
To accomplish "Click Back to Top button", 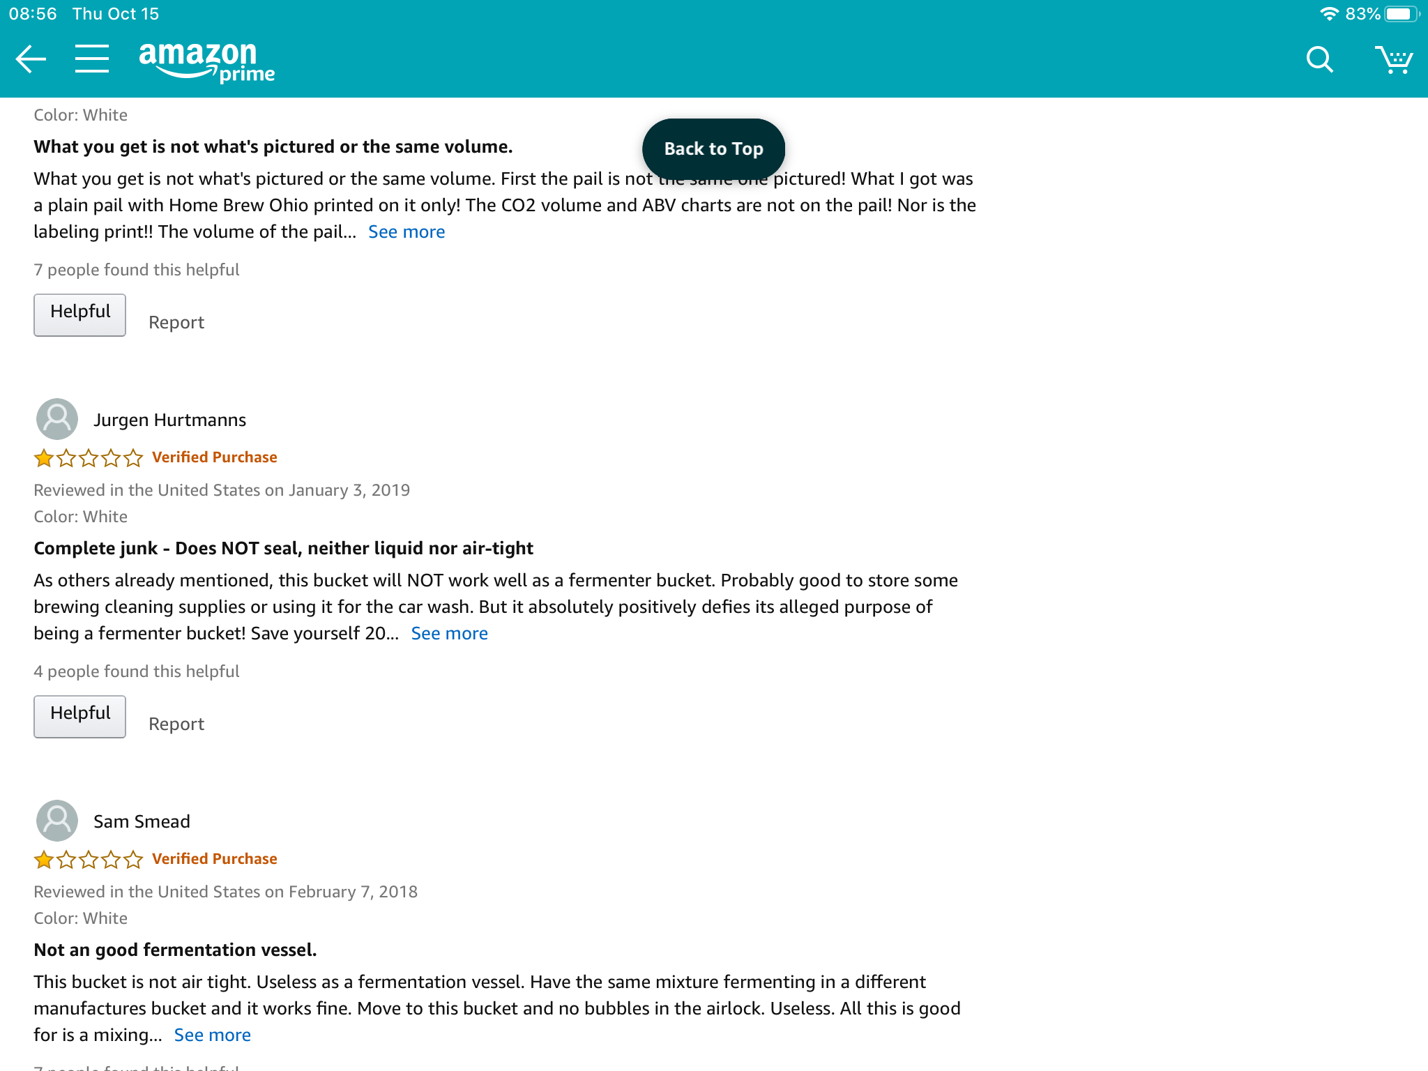I will pos(713,149).
